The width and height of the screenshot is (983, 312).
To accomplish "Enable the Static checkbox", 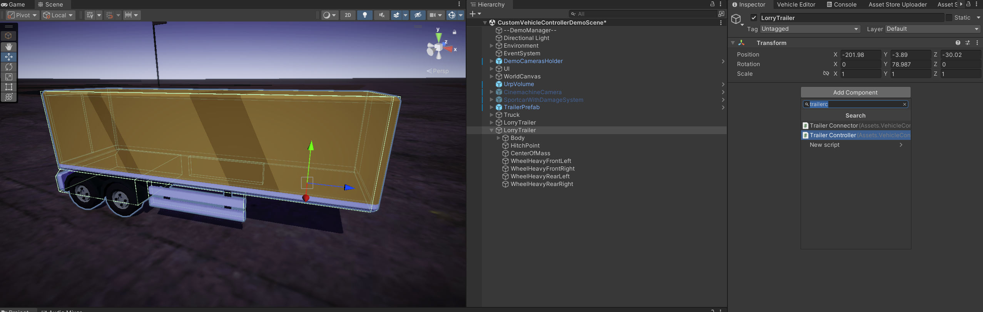I will (949, 18).
